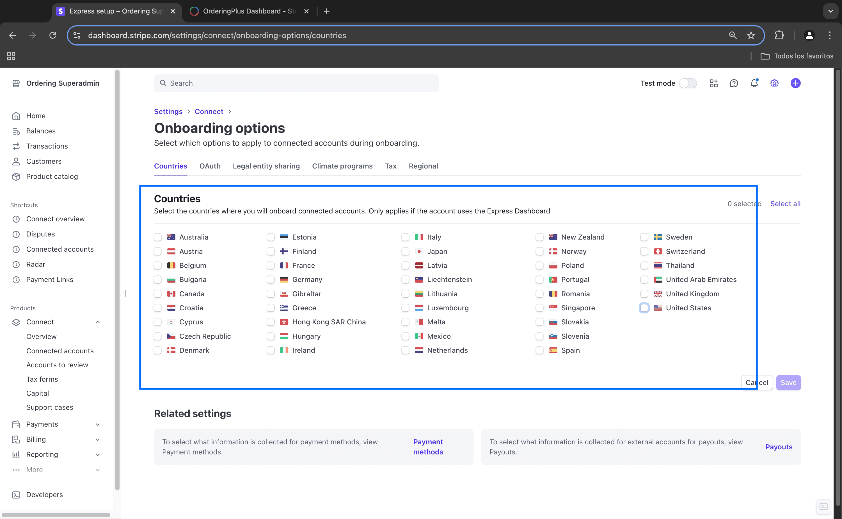
Task: Switch to the Regional tab
Action: pos(423,166)
